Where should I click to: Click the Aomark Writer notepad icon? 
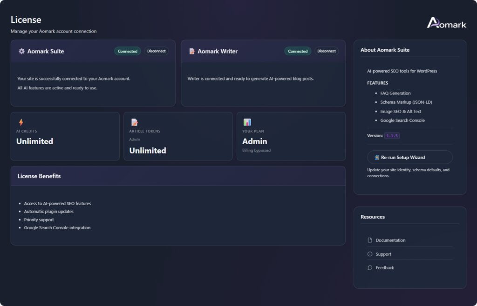(191, 51)
